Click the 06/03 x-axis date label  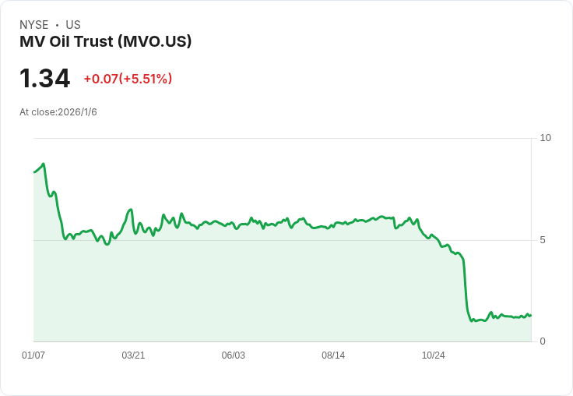point(233,355)
